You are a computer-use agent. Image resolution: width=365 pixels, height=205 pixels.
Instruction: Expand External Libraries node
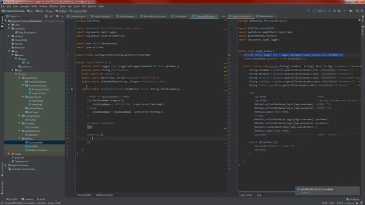coord(6,165)
